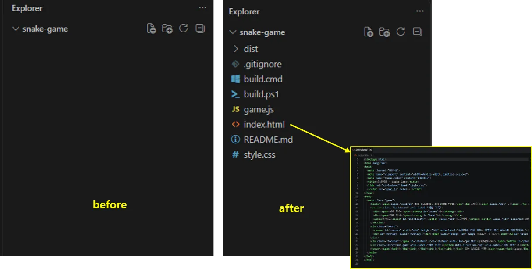
Task: Click New Folder icon in after Explorer
Action: pos(385,32)
